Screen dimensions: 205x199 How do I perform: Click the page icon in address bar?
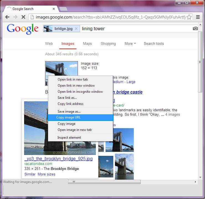(x=32, y=17)
